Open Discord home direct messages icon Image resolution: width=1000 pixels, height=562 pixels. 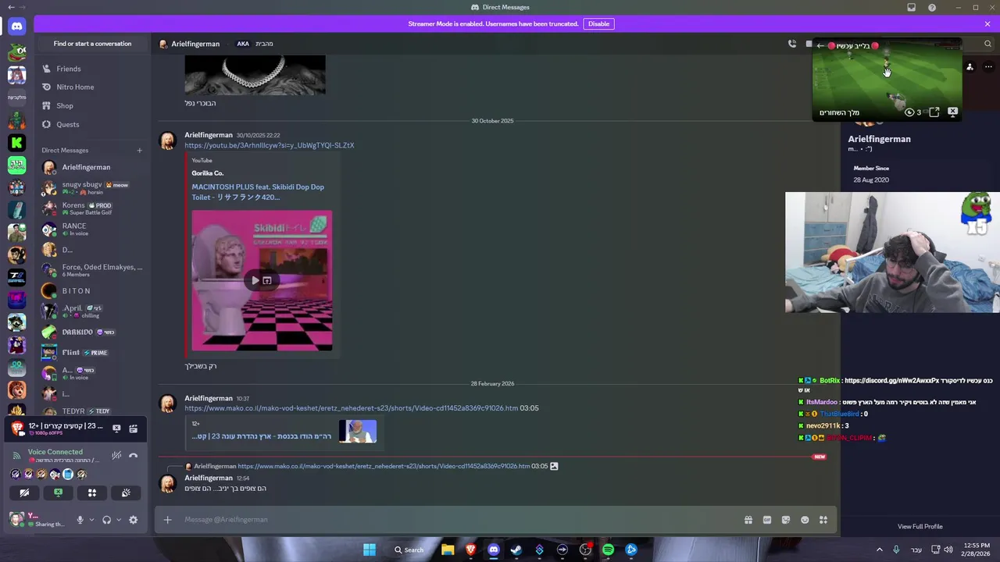click(16, 27)
